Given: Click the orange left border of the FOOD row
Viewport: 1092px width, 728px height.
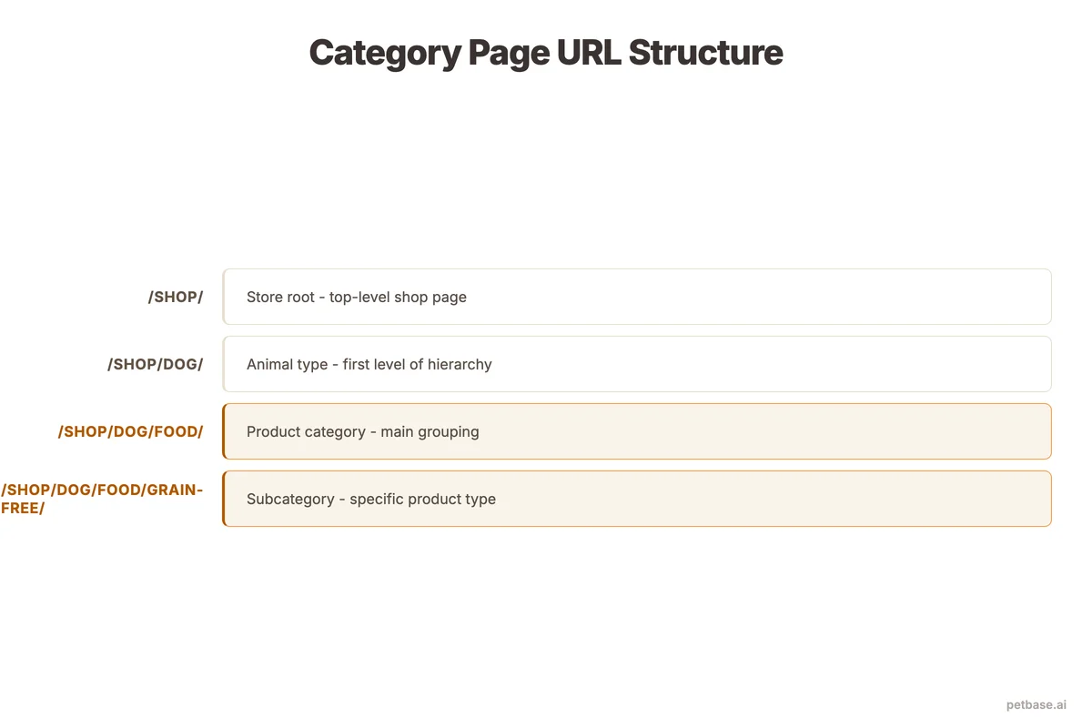Looking at the screenshot, I should click(x=224, y=431).
